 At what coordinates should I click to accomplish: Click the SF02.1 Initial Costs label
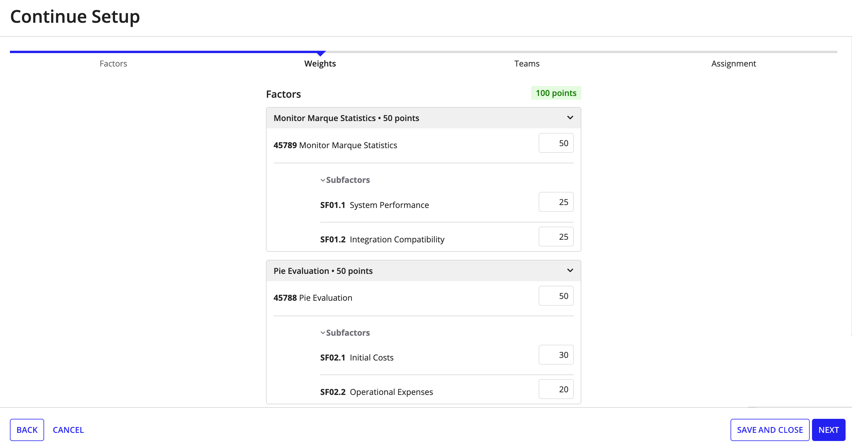(357, 358)
